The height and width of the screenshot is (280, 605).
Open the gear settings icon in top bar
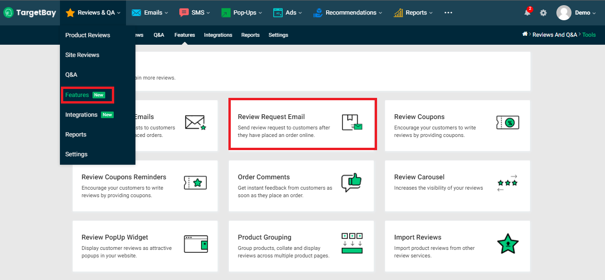click(543, 13)
